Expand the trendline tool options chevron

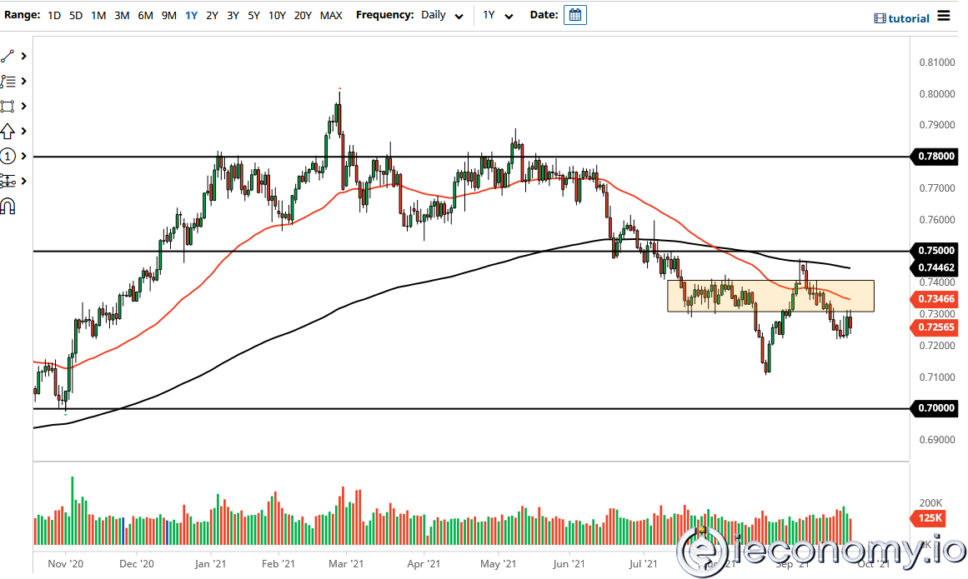[23, 56]
